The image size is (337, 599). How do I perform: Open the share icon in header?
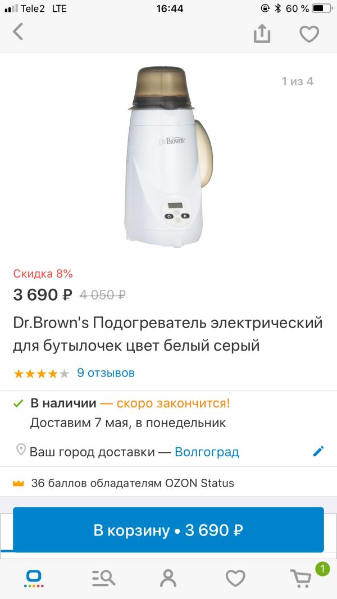click(x=262, y=33)
